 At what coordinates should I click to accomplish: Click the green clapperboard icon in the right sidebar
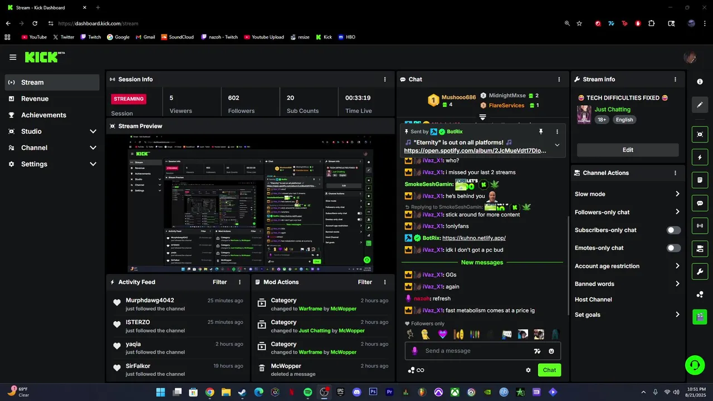pos(700,317)
